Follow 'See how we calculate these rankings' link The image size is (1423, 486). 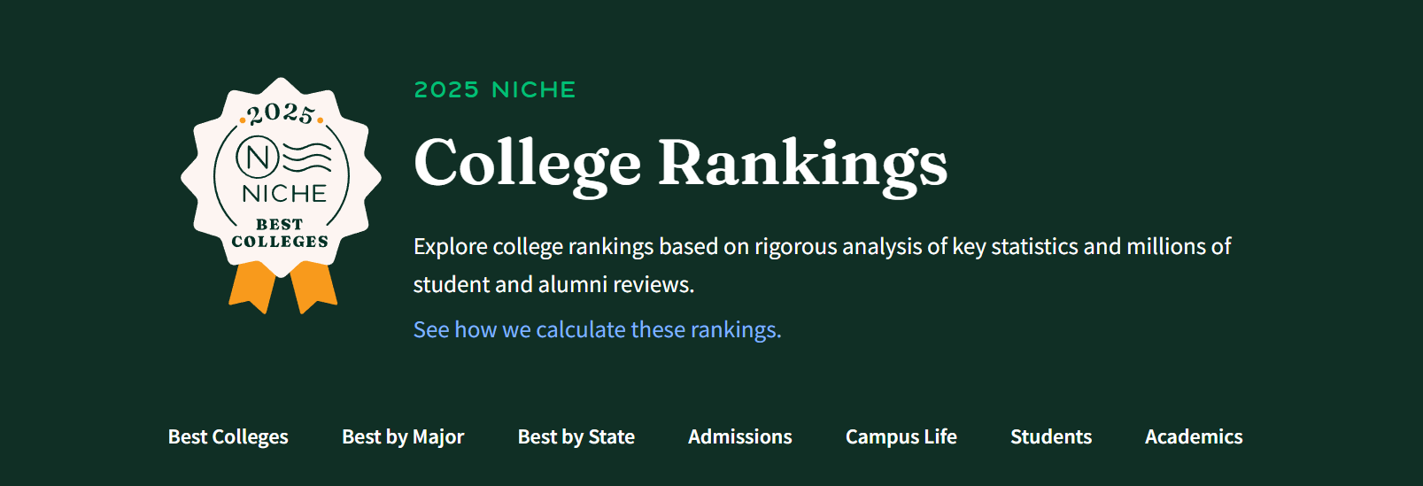click(x=598, y=329)
